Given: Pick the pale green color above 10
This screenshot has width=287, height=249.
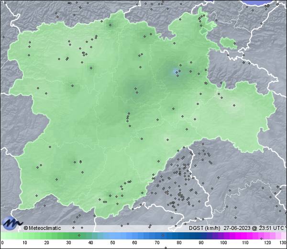Looking at the screenshot, I should tap(25, 236).
